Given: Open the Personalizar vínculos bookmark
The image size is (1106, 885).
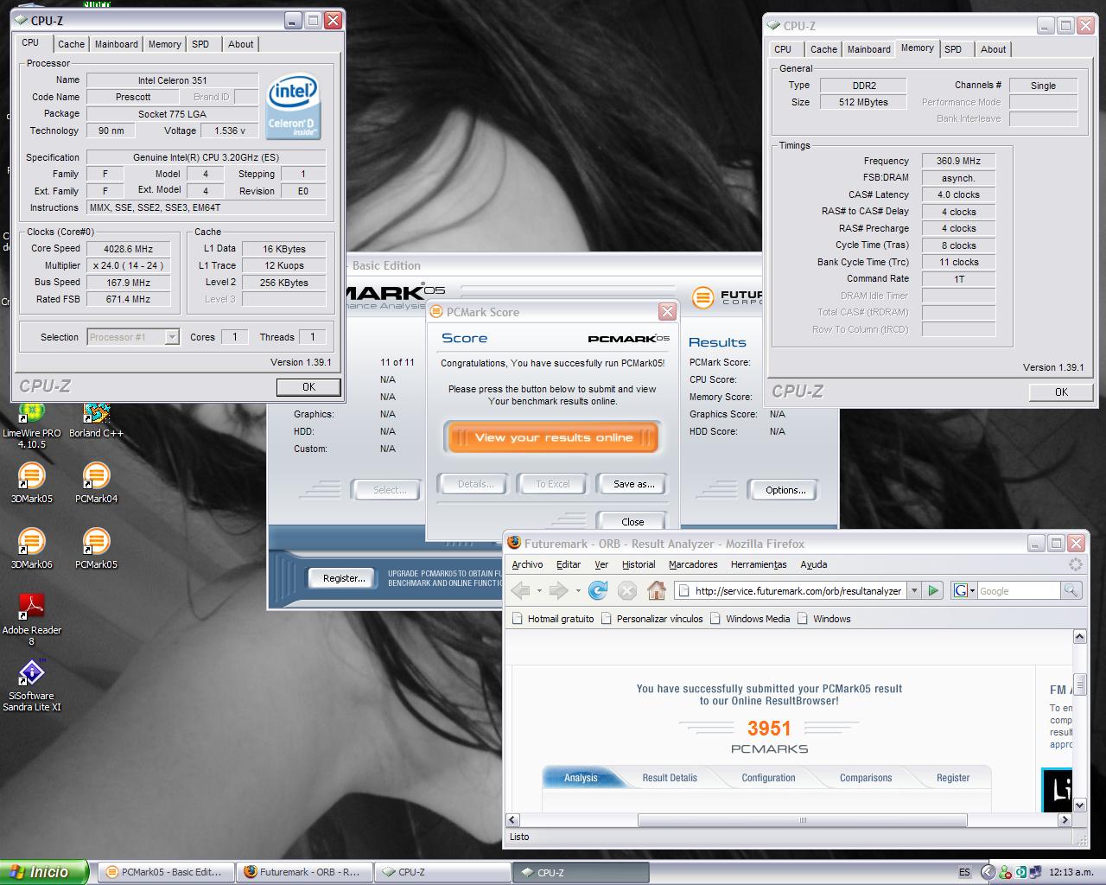Looking at the screenshot, I should (652, 619).
